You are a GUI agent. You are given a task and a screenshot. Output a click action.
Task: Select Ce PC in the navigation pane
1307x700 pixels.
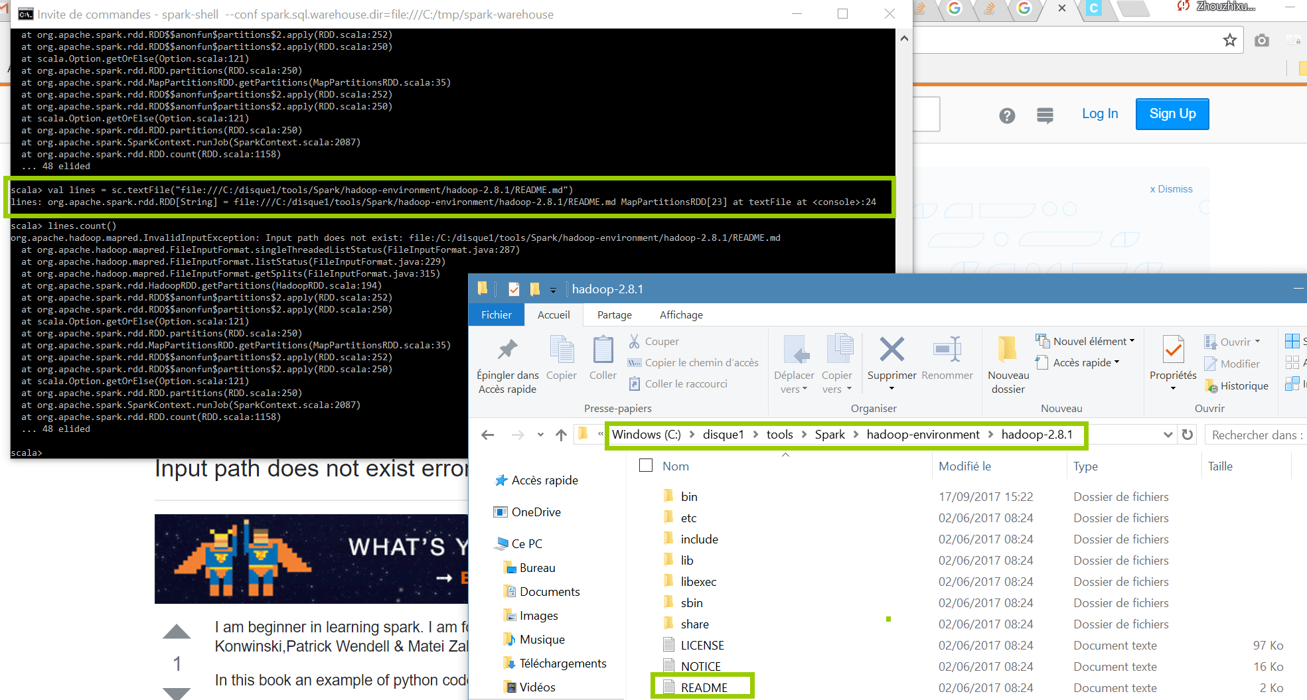[518, 544]
